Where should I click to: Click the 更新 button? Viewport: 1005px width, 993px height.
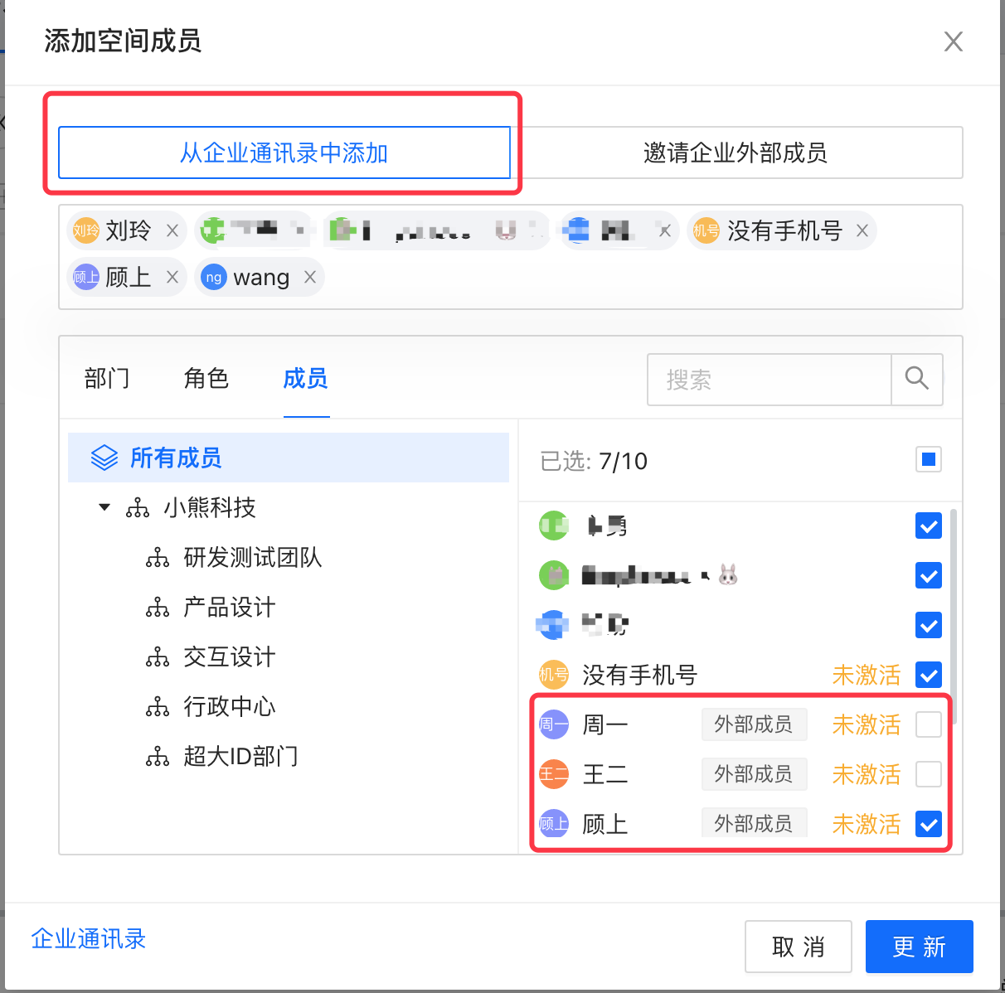(919, 947)
